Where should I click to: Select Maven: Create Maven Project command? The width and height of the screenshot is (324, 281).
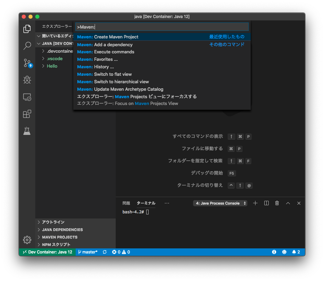coord(162,37)
